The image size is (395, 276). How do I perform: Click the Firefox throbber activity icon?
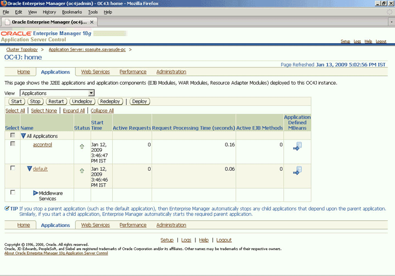coord(389,12)
